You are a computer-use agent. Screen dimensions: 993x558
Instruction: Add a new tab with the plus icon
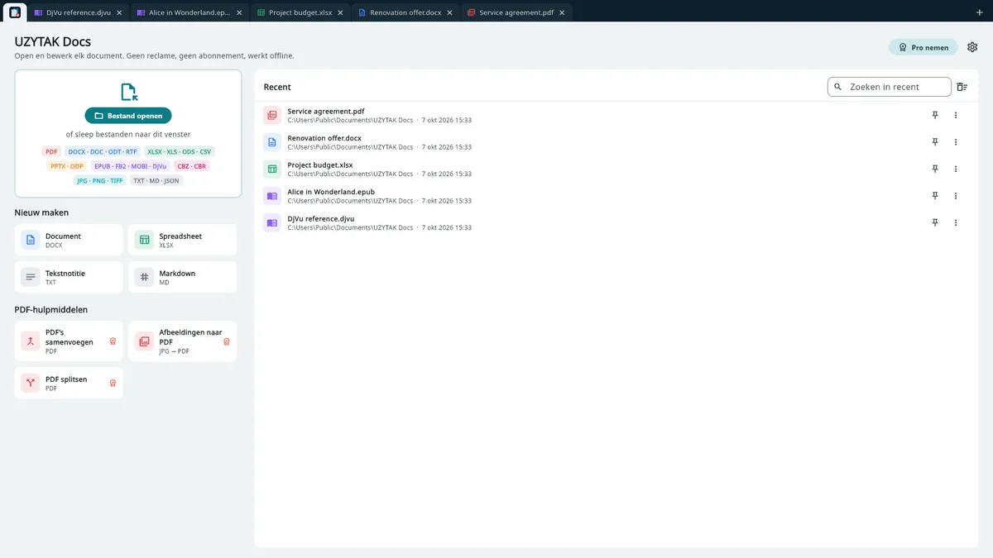click(x=980, y=12)
